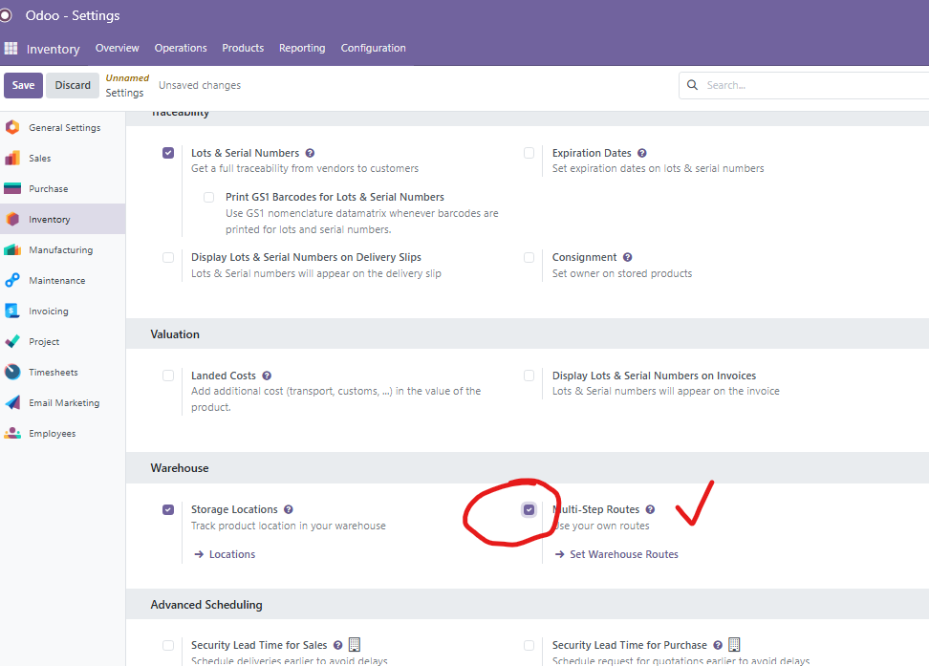Uncheck the Multi-Step Routes checkbox
This screenshot has width=929, height=666.
tap(529, 510)
